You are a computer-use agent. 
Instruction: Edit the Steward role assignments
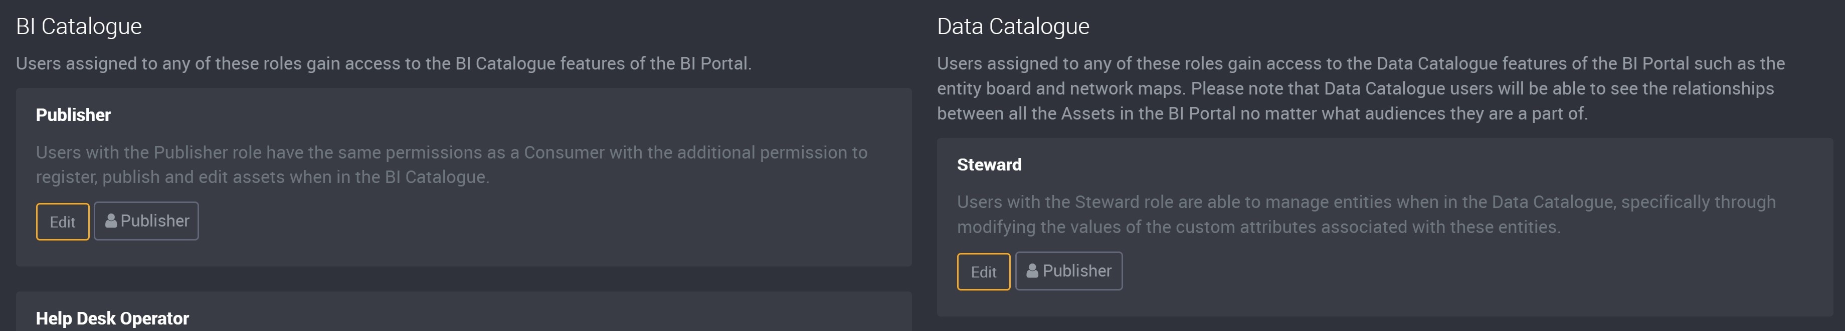coord(983,271)
